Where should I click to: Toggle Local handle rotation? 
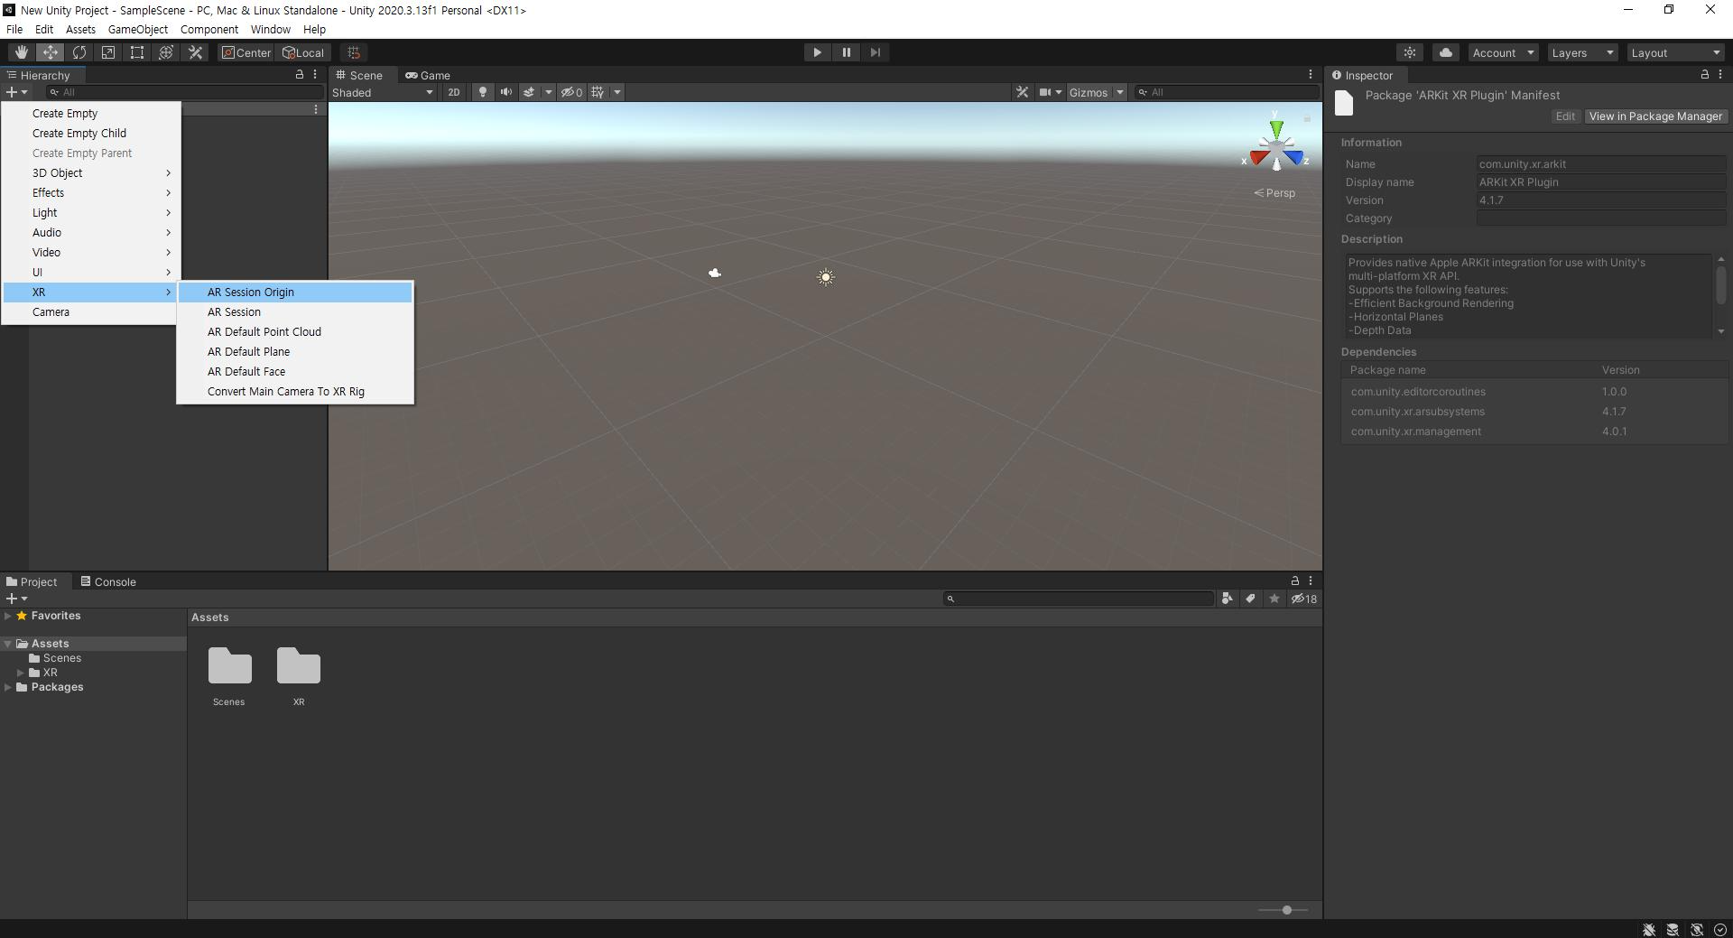303,52
